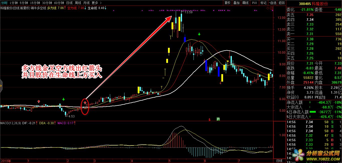The image size is (342, 163).
Task: Click the green 跌 marker on chart bottom
Action: (x=218, y=119)
